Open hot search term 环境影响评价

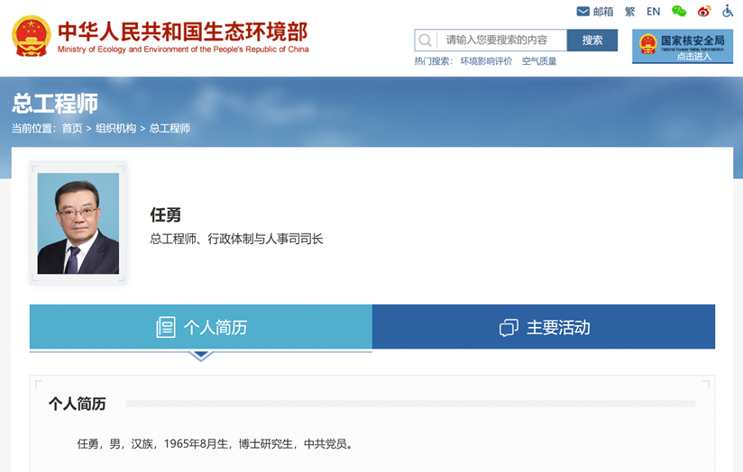[x=486, y=61]
